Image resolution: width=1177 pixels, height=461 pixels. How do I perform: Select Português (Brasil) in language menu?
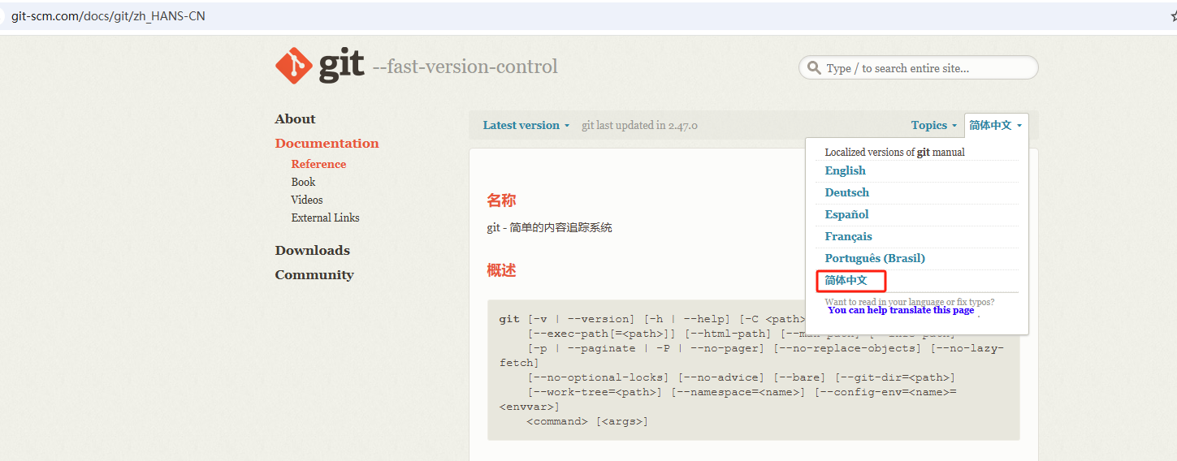875,258
